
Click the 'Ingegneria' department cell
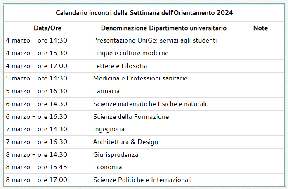click(109, 129)
